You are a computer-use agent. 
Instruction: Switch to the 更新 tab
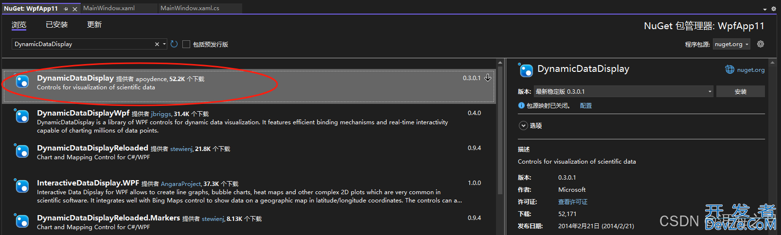tap(94, 25)
